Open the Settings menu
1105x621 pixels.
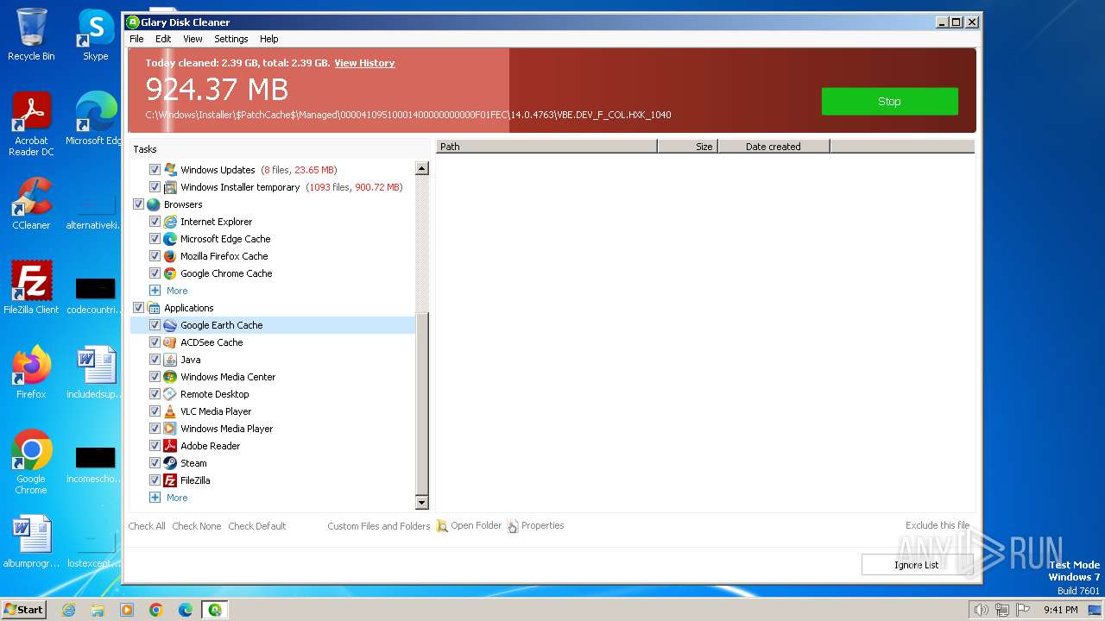[x=230, y=39]
